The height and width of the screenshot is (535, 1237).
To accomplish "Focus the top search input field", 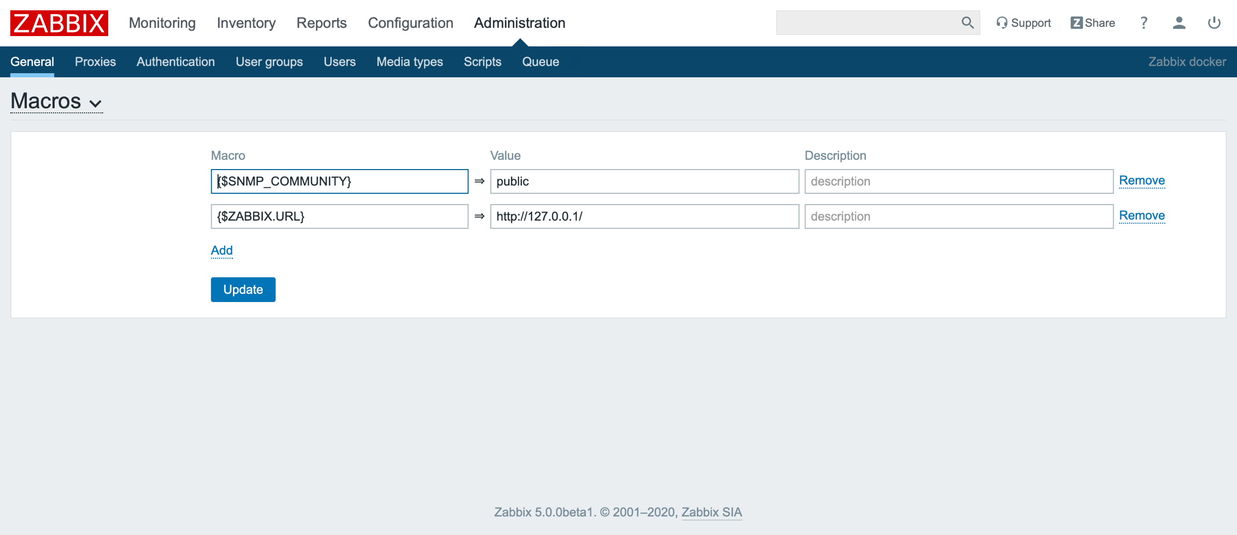I will (x=866, y=23).
